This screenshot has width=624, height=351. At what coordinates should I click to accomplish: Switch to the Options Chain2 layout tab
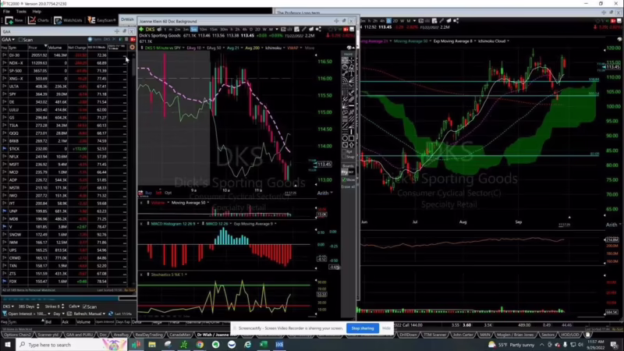[x=17, y=335]
